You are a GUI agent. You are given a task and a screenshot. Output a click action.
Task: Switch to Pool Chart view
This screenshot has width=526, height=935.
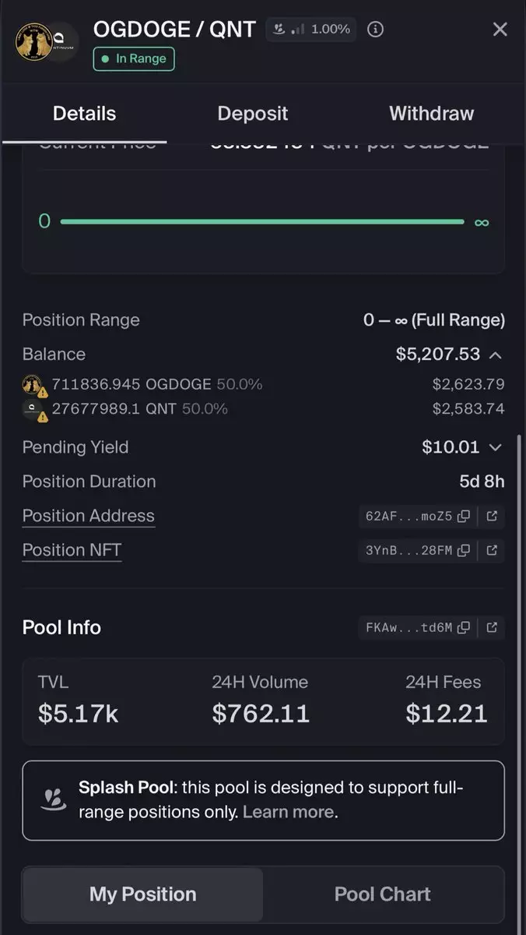pos(382,894)
